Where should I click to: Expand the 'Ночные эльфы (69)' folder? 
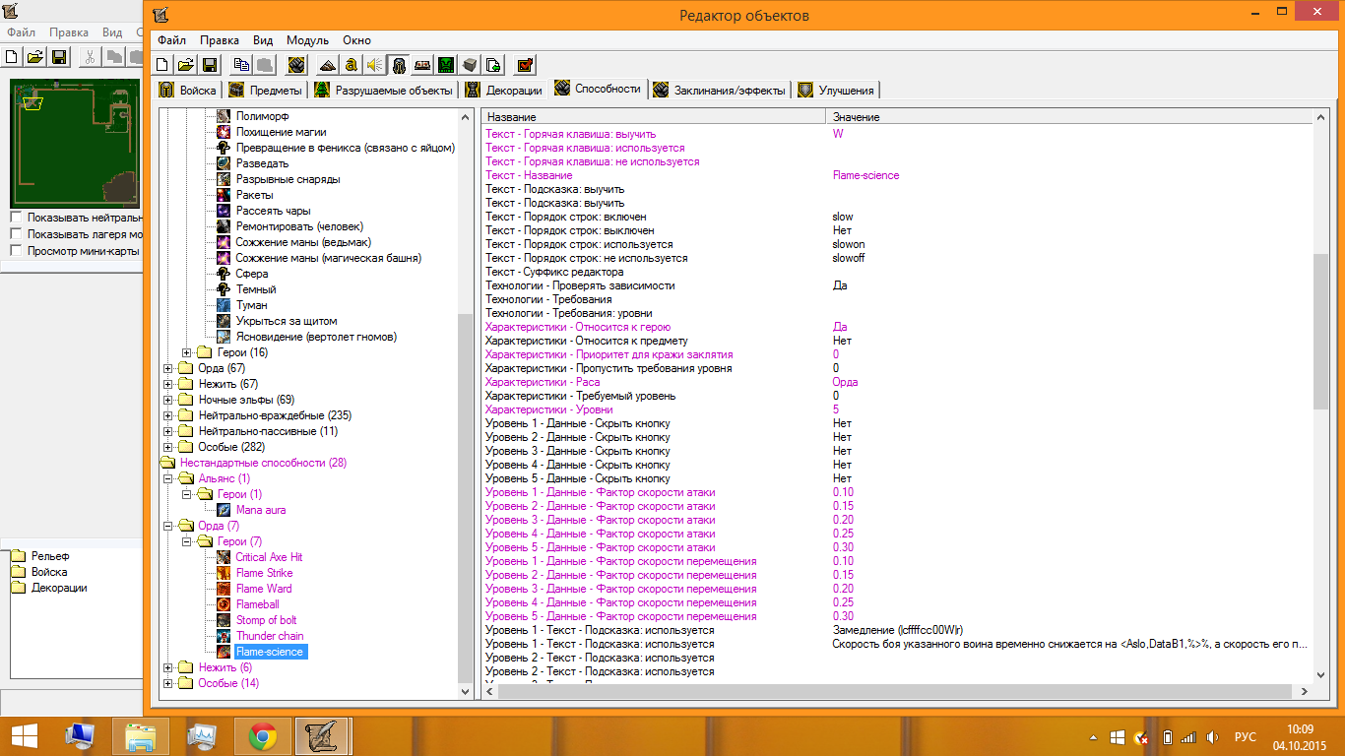click(168, 400)
